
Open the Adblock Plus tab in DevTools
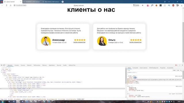72,65
